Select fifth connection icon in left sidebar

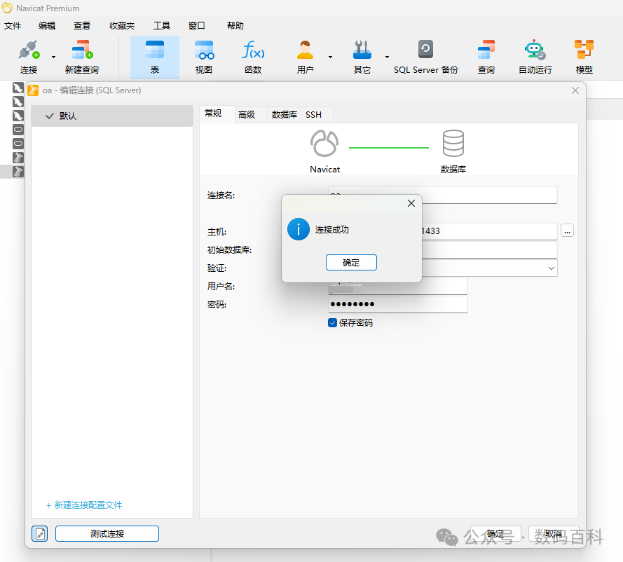click(x=18, y=144)
